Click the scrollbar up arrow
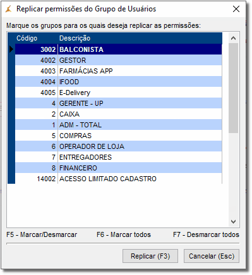This screenshot has width=252, height=275. pyautogui.click(x=233, y=38)
